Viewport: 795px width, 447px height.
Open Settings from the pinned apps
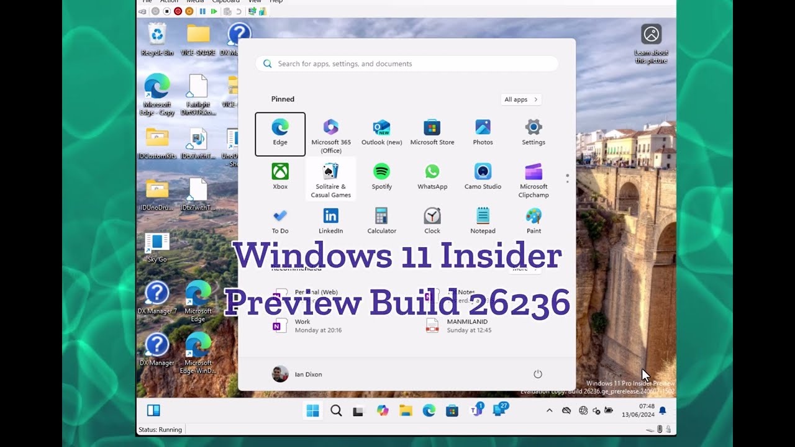[x=534, y=133]
